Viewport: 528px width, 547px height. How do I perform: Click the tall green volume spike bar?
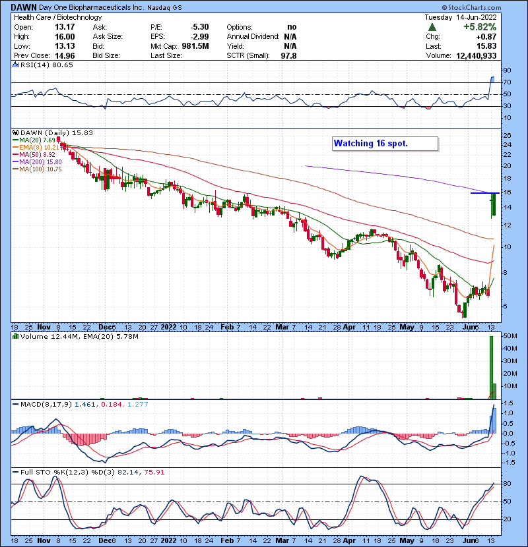[491, 367]
